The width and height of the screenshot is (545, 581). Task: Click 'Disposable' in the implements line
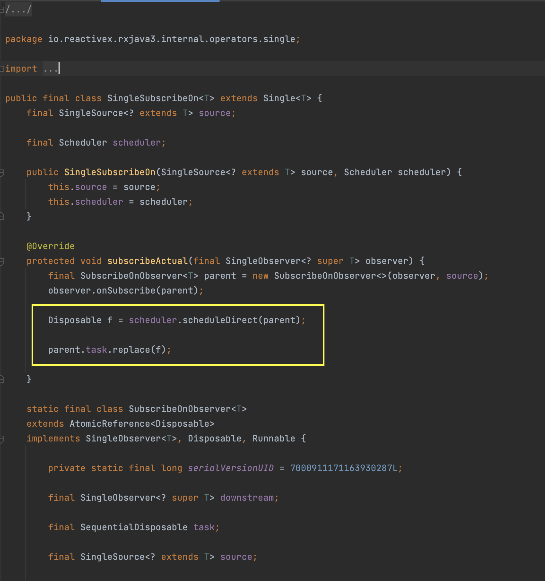215,438
